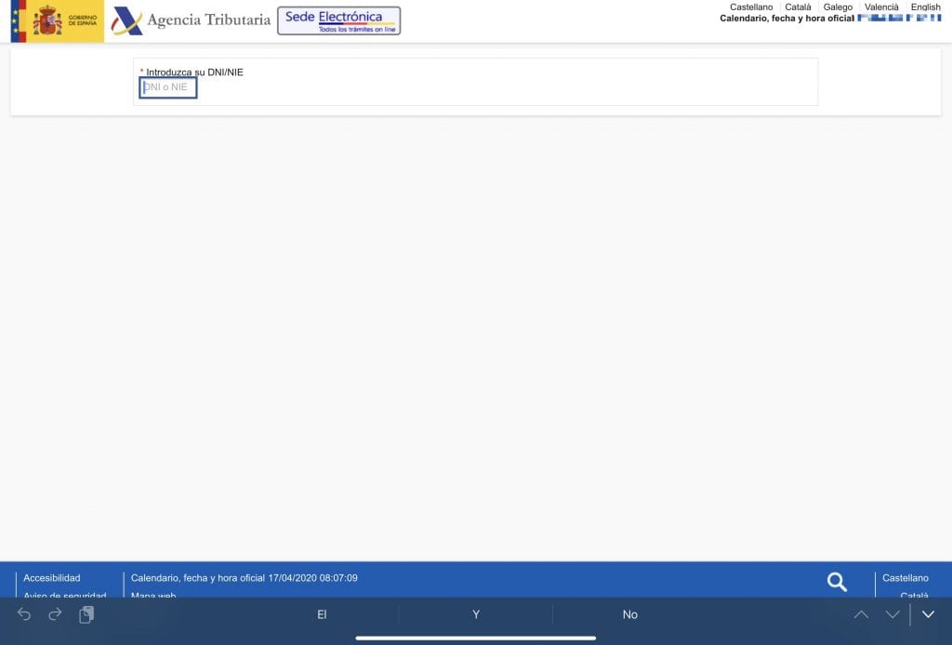Click the Agencia Tributaria logo
The width and height of the screenshot is (952, 645).
point(191,20)
